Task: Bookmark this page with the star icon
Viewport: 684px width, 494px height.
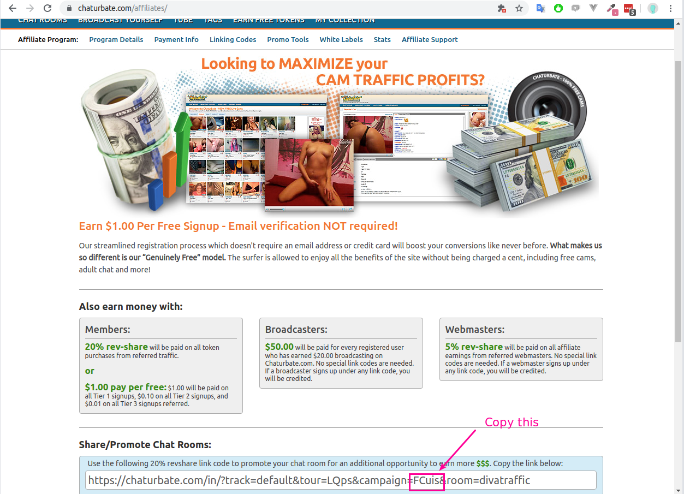Action: point(519,8)
